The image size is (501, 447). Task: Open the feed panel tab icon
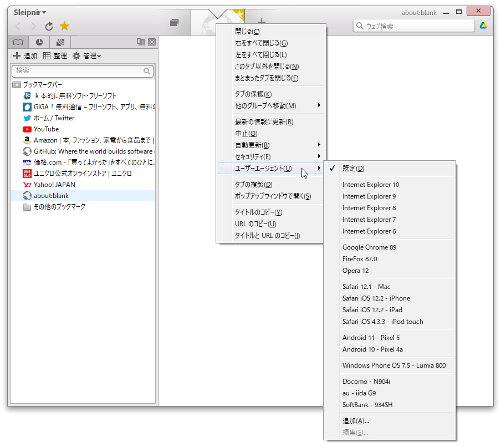coord(60,42)
